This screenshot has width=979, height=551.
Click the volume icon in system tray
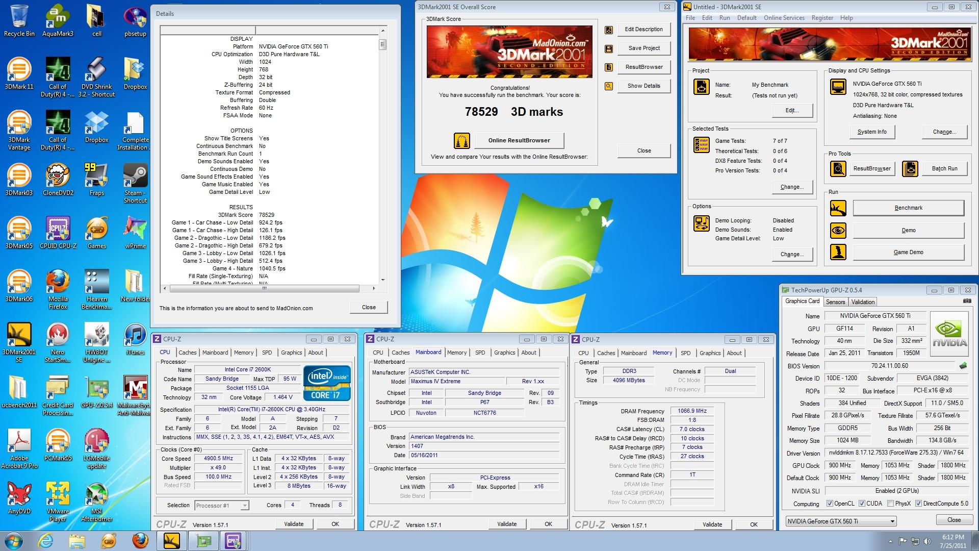pyautogui.click(x=928, y=541)
